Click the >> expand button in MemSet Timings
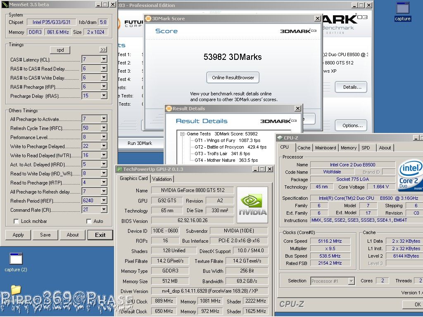423x317 pixels. (x=103, y=50)
